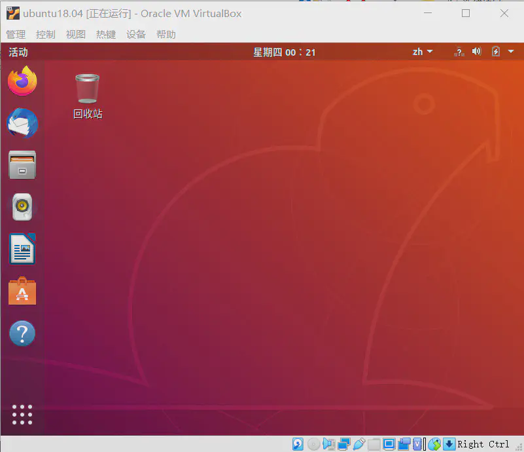Open LibreOffice Writer from the dock

(x=22, y=250)
